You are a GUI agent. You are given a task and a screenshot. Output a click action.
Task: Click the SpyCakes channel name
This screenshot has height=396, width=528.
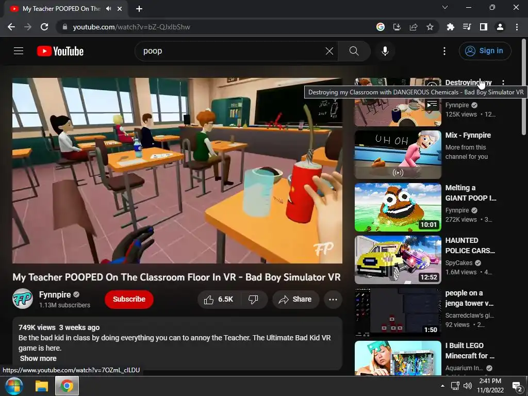click(x=458, y=263)
